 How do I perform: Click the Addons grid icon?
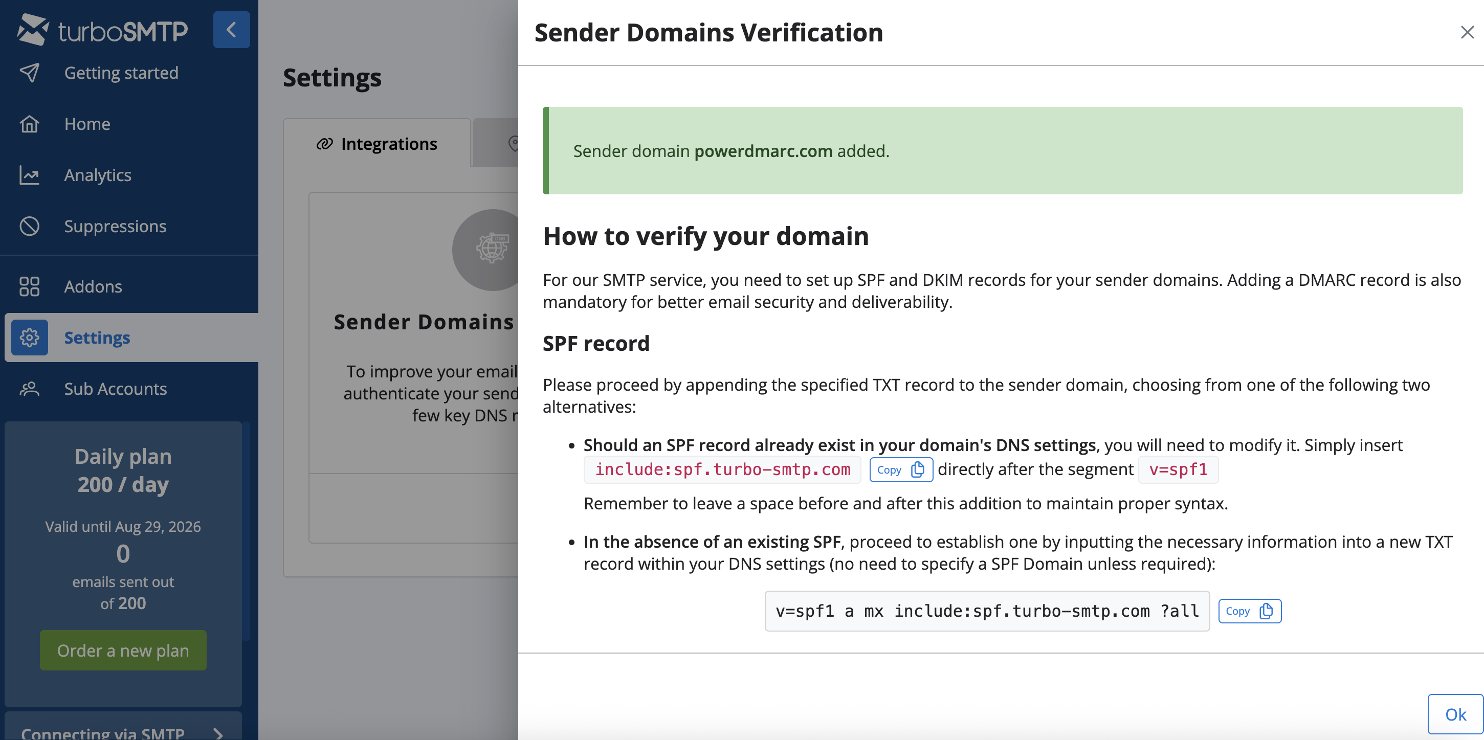point(29,286)
